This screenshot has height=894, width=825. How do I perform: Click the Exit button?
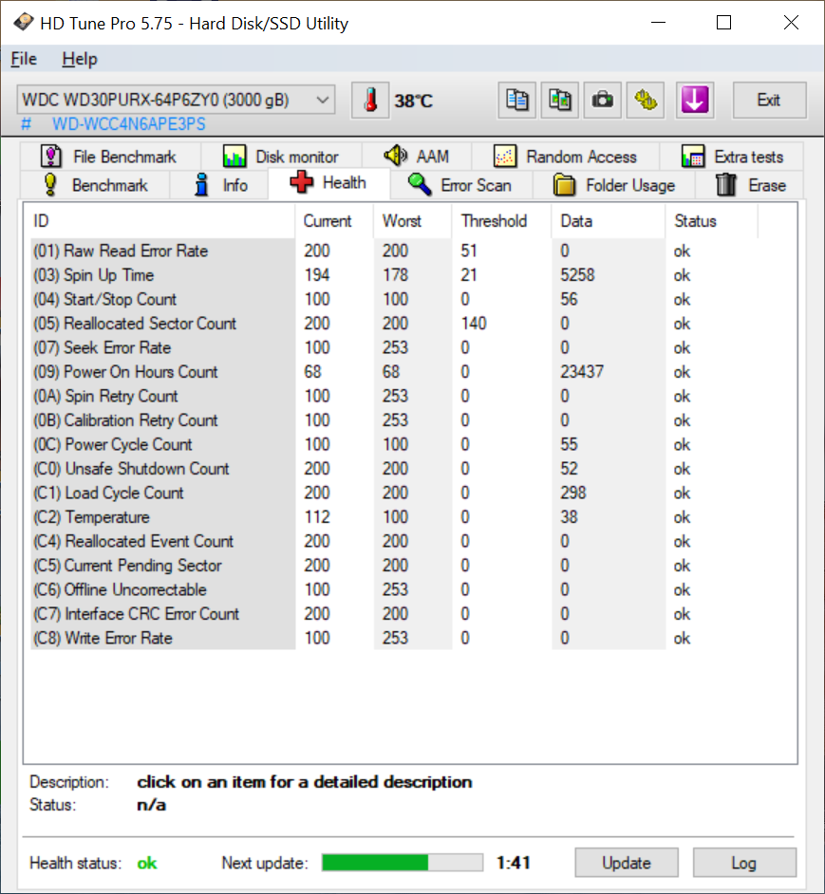click(x=769, y=101)
